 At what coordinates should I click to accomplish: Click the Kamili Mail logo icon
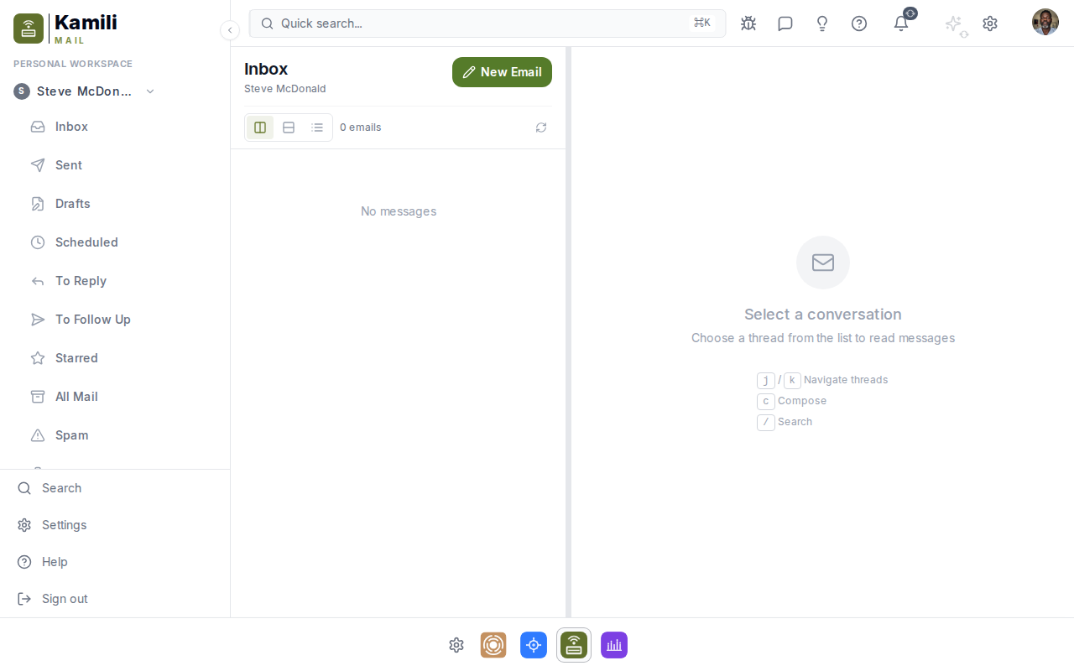point(29,29)
